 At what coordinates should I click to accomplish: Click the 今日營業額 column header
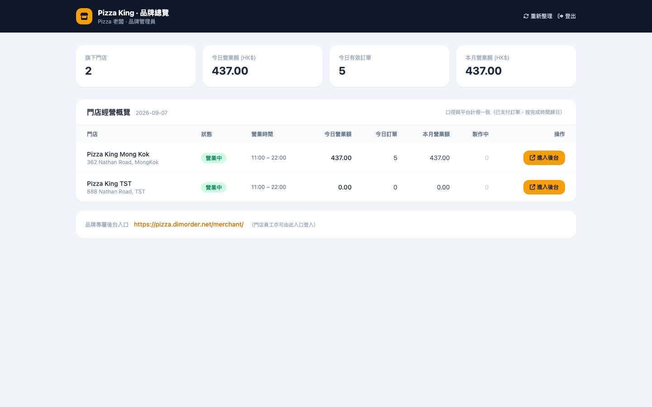[338, 134]
